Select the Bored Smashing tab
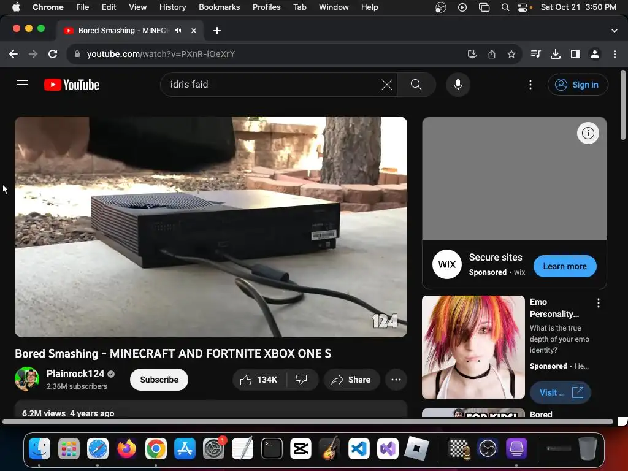This screenshot has width=628, height=471. pos(129,31)
